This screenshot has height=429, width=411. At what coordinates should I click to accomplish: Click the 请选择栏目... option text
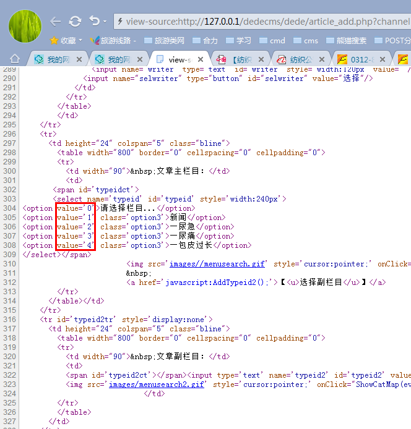[129, 208]
